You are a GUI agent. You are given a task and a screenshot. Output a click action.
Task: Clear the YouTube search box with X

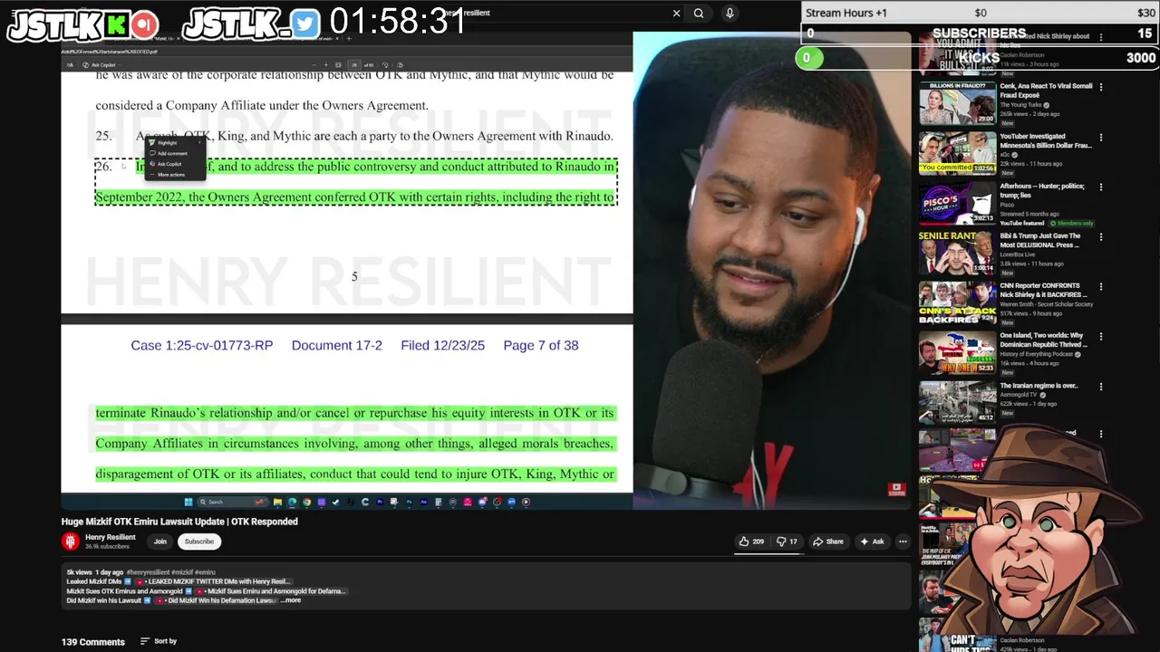tap(676, 13)
